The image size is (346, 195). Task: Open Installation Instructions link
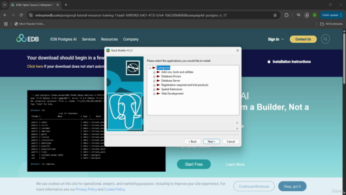[x=289, y=62]
